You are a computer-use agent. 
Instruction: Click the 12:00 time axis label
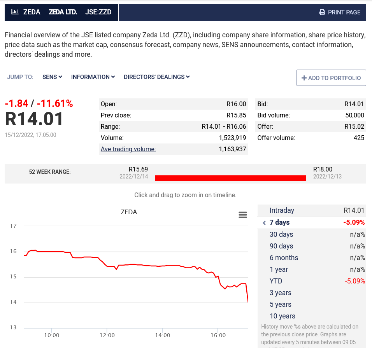click(107, 335)
